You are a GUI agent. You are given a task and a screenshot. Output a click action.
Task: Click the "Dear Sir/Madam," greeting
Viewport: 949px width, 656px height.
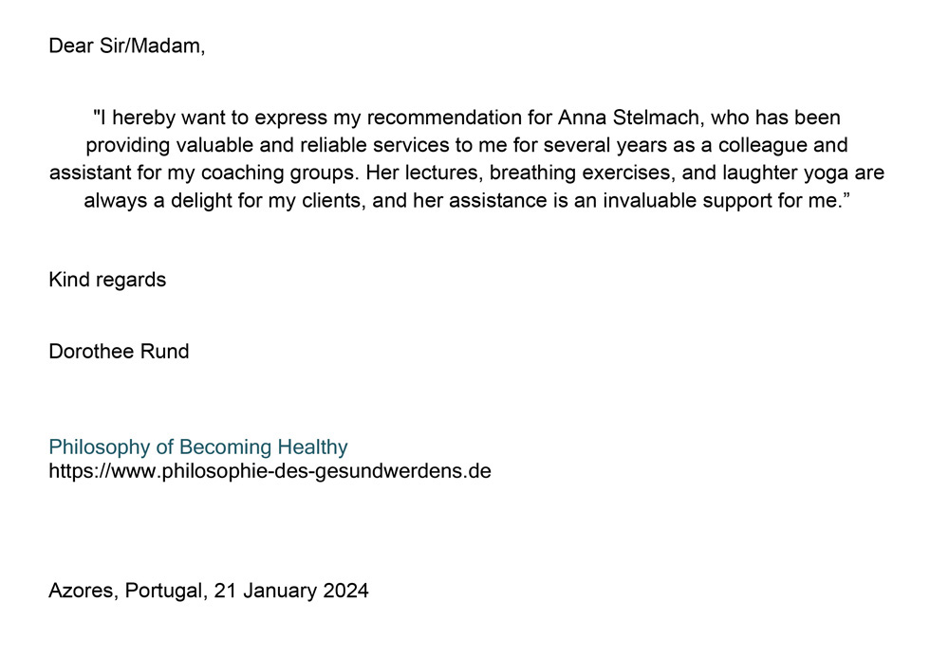126,46
